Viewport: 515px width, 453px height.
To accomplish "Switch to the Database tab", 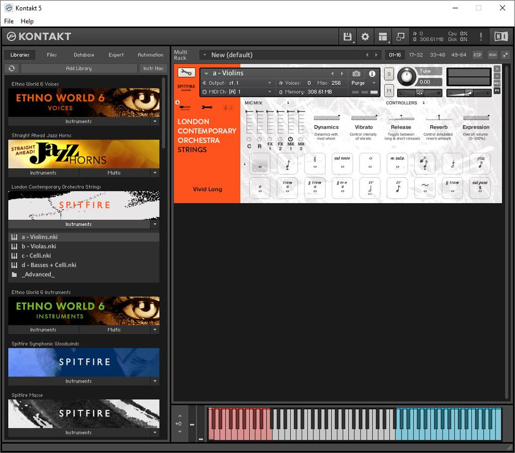I will tap(84, 55).
